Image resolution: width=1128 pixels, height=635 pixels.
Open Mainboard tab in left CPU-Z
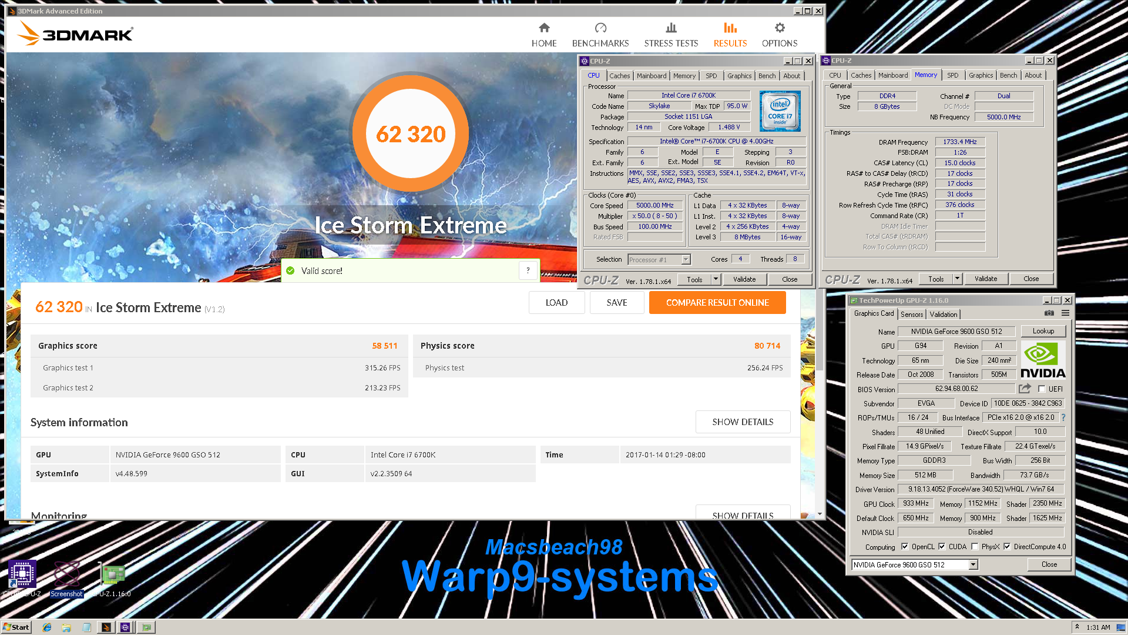pos(652,76)
